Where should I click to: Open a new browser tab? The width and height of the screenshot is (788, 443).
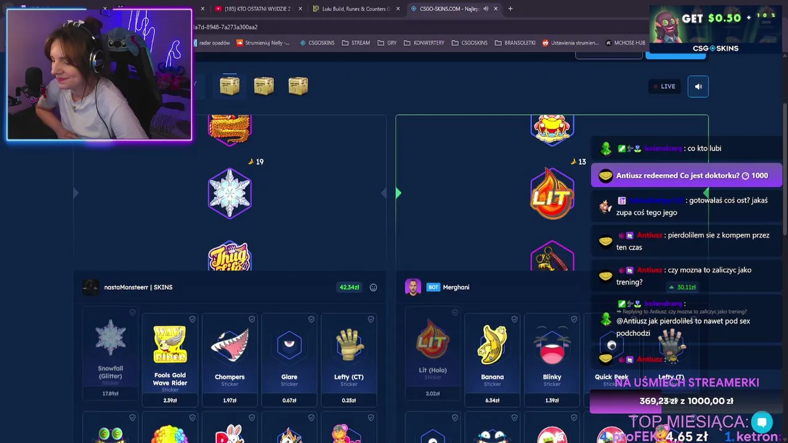[x=510, y=9]
